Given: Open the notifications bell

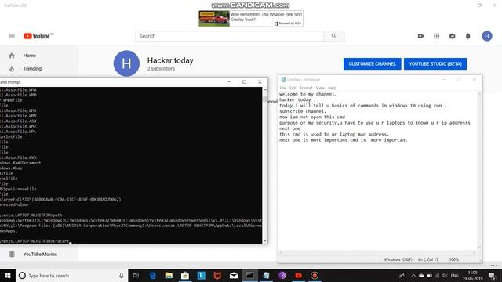Looking at the screenshot, I should [467, 36].
